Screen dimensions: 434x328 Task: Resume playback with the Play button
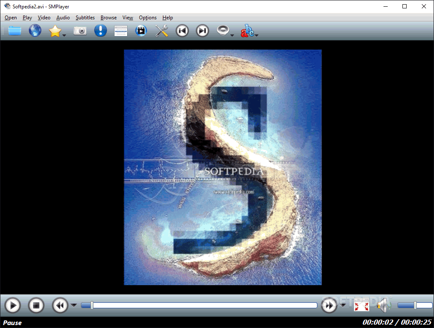(13, 305)
